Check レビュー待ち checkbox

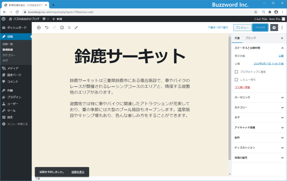pyautogui.click(x=236, y=79)
